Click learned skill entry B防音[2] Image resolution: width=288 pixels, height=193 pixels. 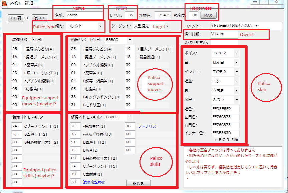click(91, 150)
